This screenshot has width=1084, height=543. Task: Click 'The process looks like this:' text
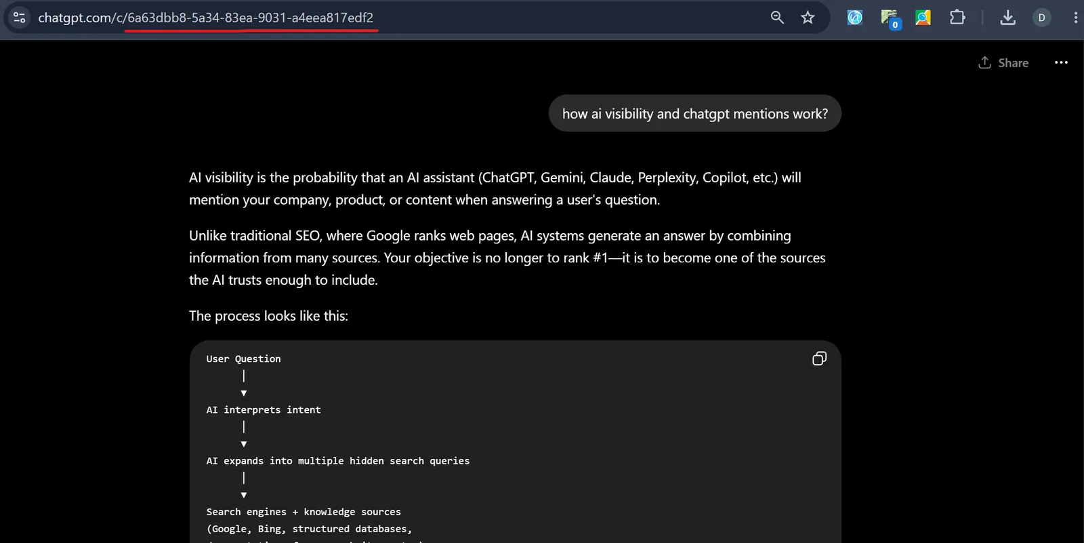[268, 316]
